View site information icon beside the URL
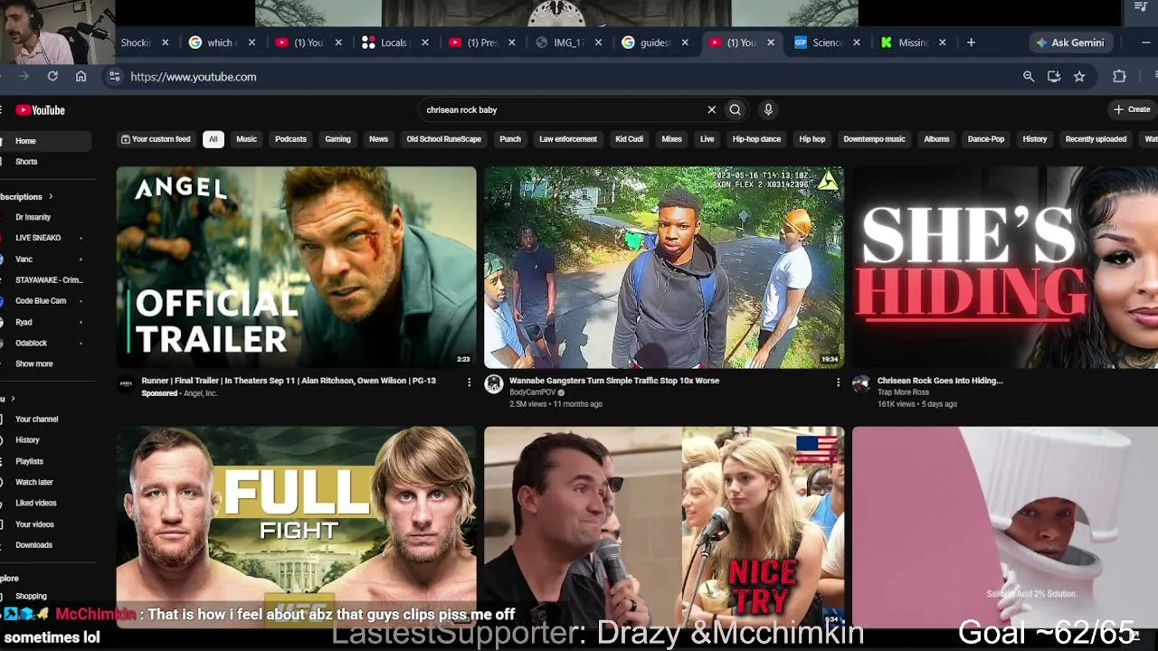Viewport: 1158px width, 651px height. click(x=114, y=77)
